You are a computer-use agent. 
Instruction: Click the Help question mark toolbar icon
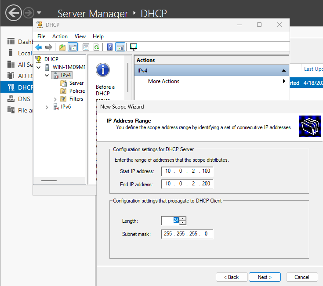tap(109, 47)
